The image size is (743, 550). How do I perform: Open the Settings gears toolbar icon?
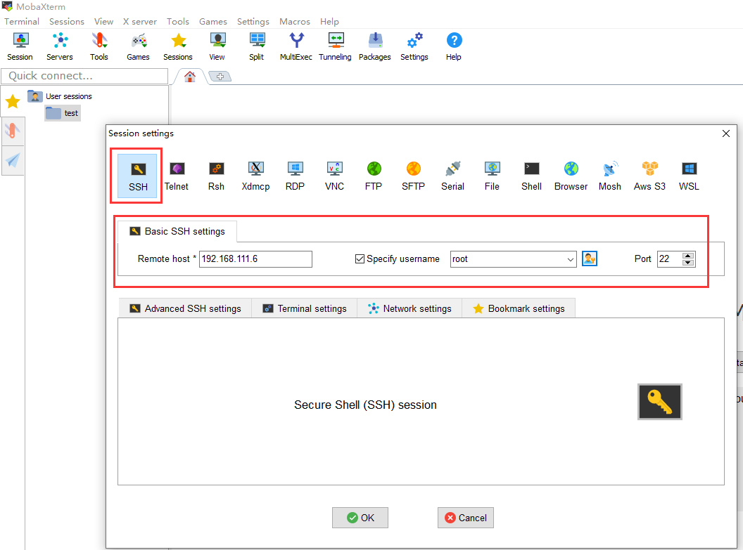pos(414,47)
